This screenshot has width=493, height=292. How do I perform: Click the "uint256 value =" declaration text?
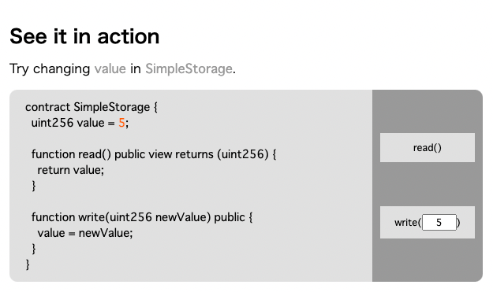tap(73, 123)
